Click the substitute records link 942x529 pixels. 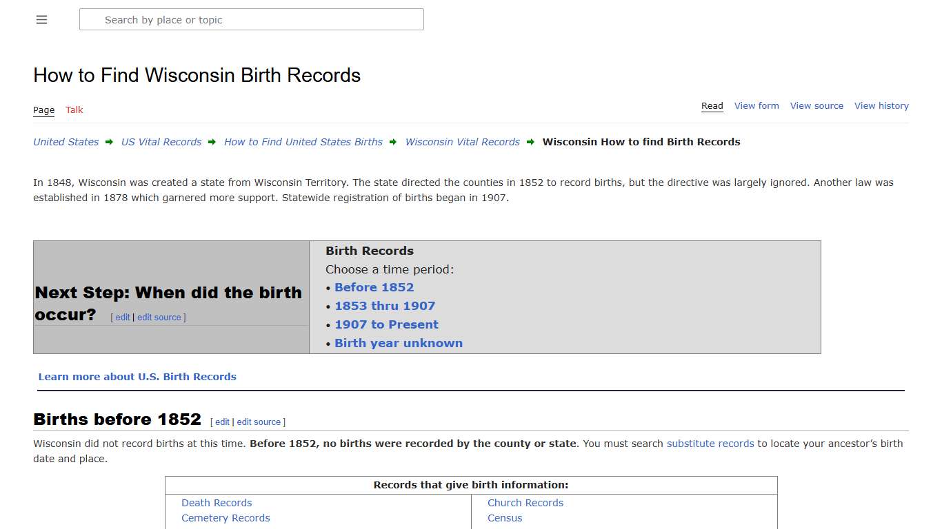(x=710, y=444)
